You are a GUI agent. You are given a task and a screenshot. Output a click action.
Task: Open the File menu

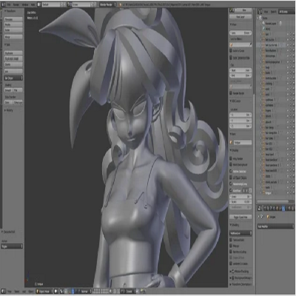[9, 4]
